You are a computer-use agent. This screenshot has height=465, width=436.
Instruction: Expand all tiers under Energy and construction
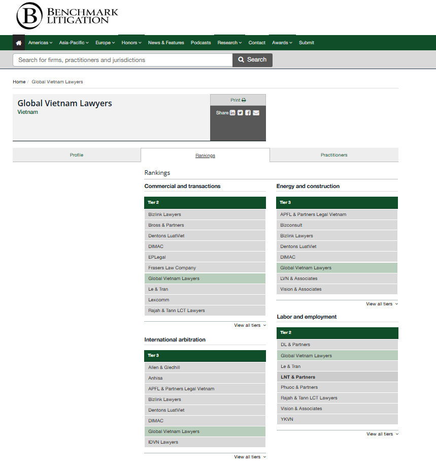tap(382, 304)
